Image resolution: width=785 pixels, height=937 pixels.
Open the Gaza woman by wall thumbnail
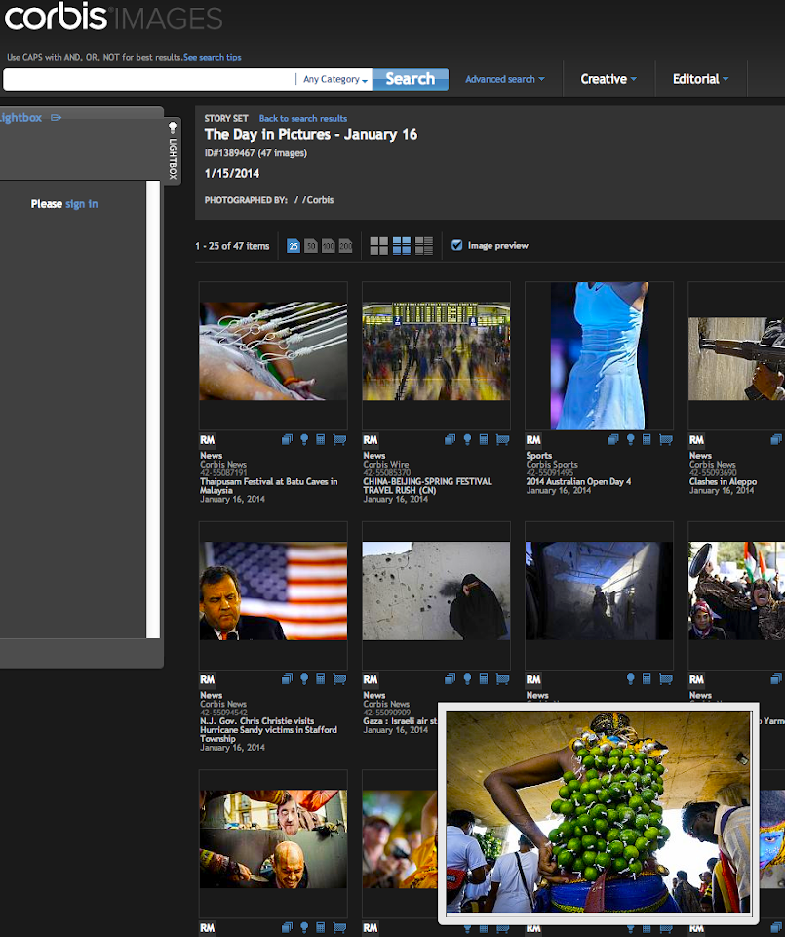[x=436, y=591]
